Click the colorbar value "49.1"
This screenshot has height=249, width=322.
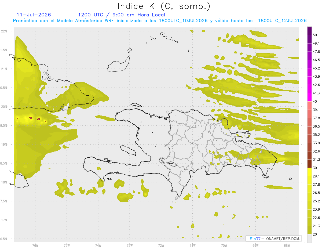pyautogui.click(x=316, y=43)
